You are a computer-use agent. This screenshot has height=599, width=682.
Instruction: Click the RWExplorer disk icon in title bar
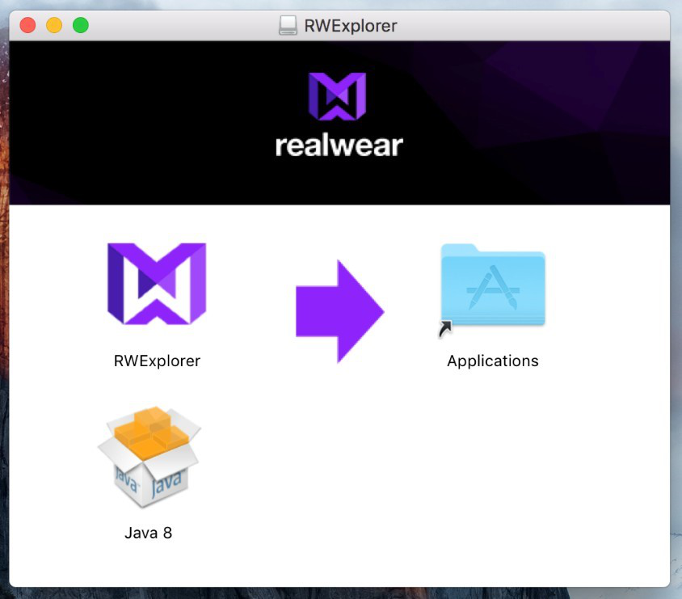pyautogui.click(x=288, y=25)
